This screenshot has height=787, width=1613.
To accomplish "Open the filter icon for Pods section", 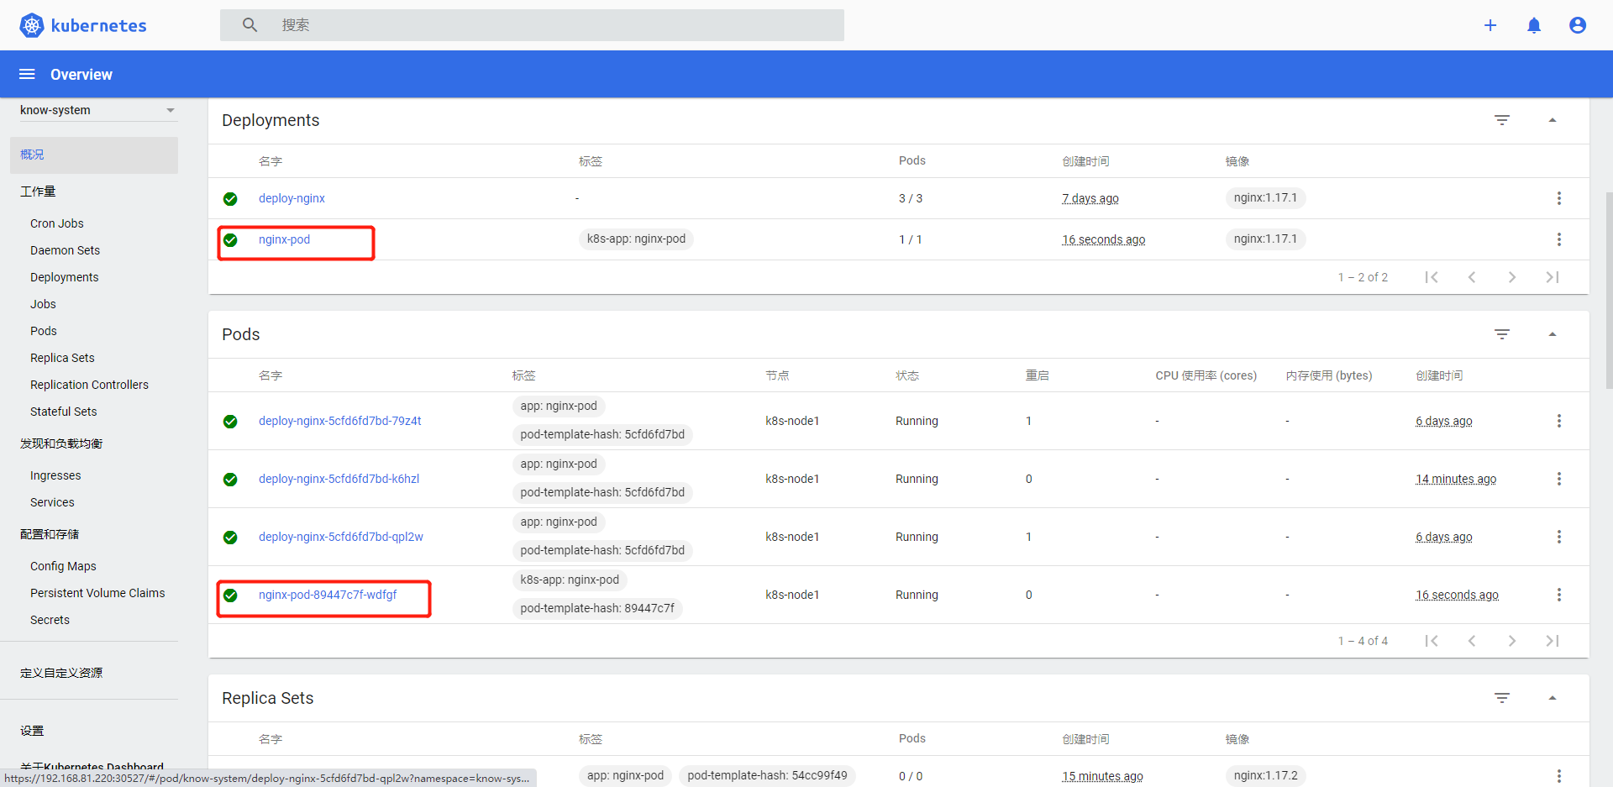I will coord(1503,333).
